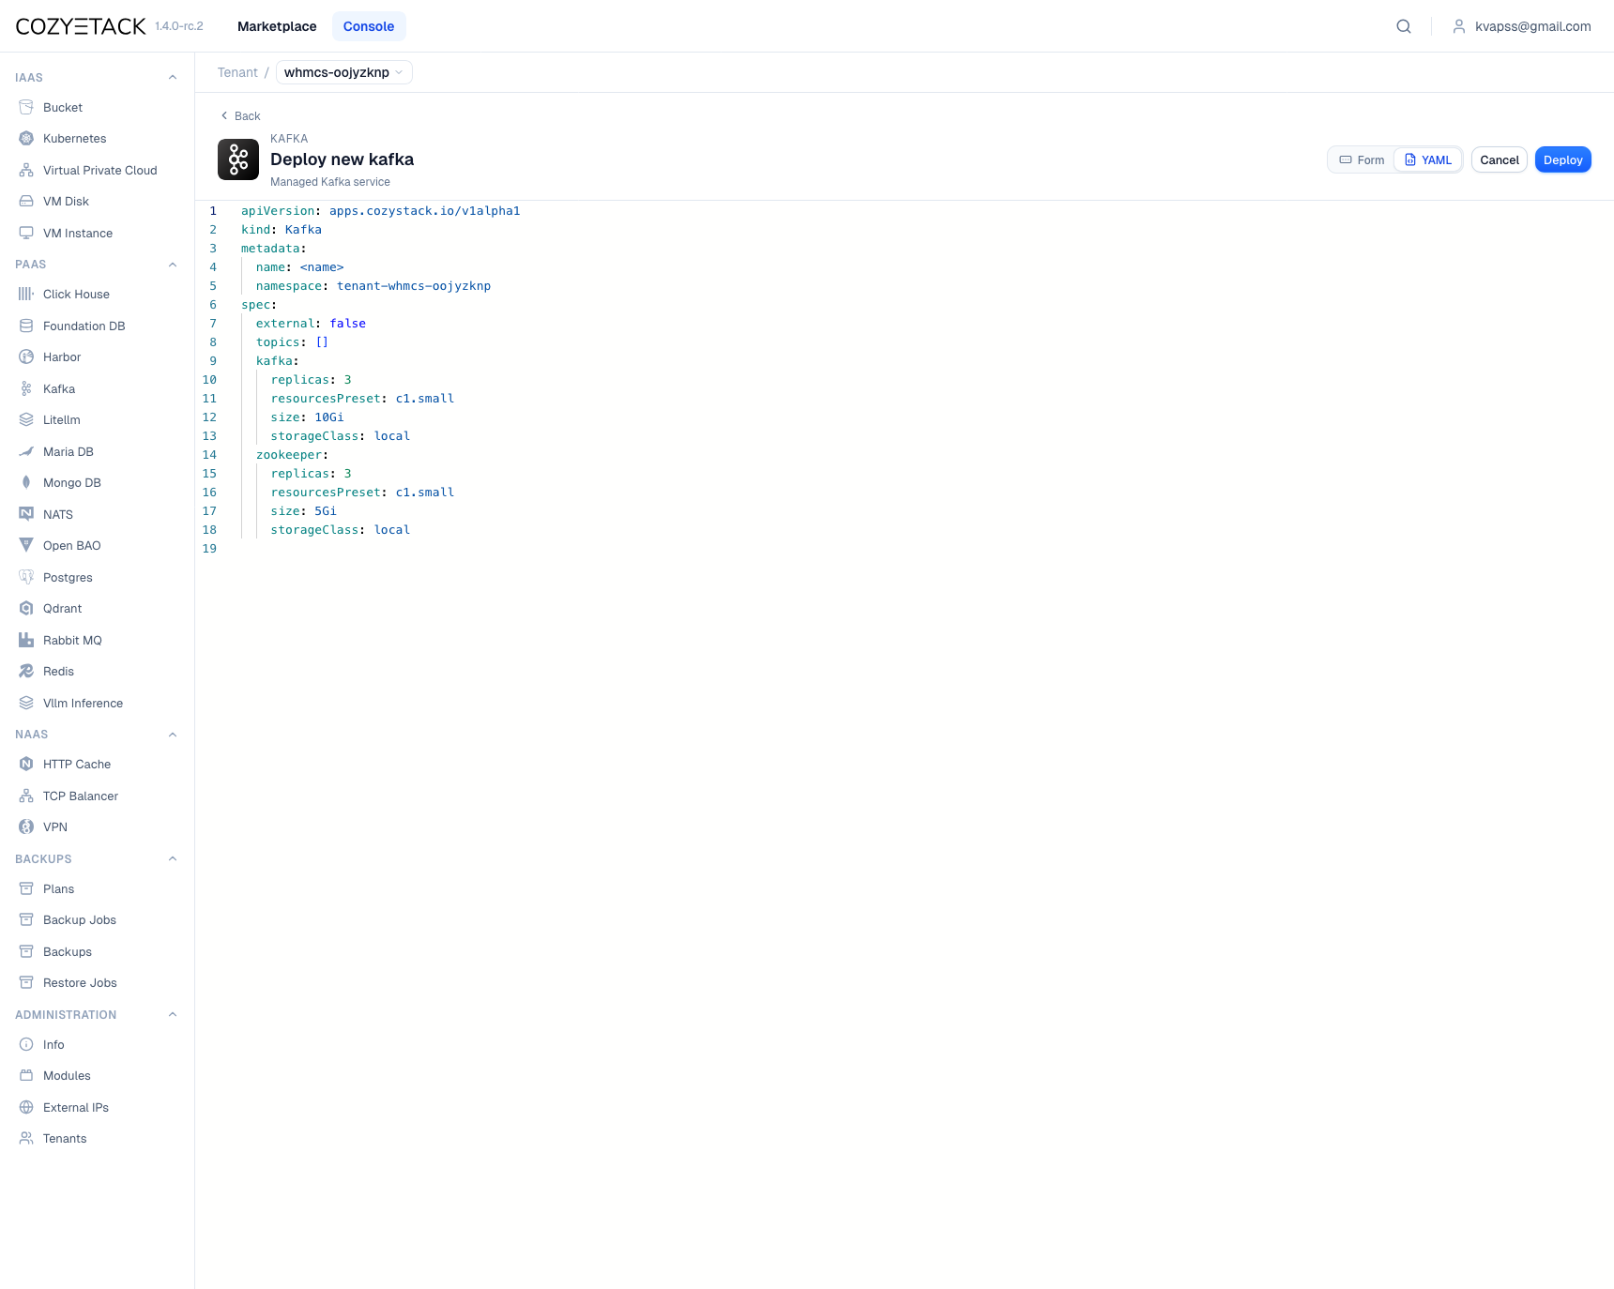Select the HTTP Cache icon
1614x1289 pixels.
(x=26, y=764)
